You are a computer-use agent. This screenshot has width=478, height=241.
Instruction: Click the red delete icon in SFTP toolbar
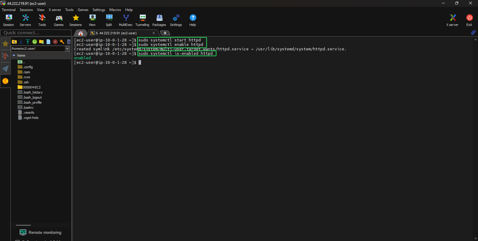tap(55, 42)
